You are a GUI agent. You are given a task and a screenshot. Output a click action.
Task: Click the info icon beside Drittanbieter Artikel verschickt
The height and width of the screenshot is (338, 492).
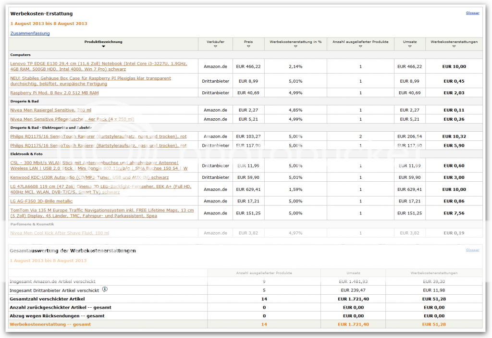pos(105,290)
